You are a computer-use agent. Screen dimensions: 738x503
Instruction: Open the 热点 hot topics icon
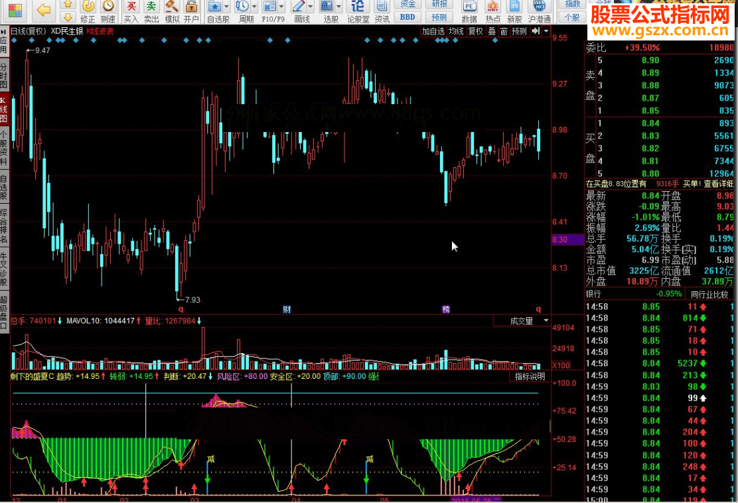493,11
